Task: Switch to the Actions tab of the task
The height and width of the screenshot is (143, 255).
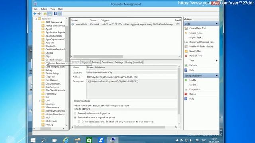Action: (x=96, y=62)
